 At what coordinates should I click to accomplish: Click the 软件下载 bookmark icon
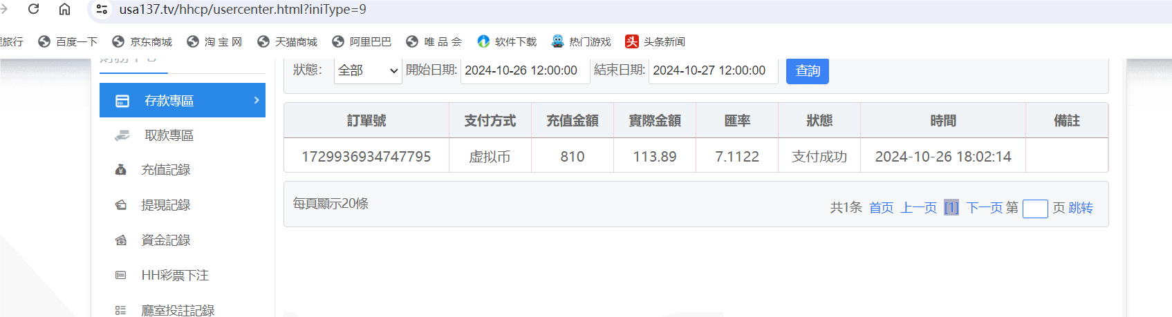pyautogui.click(x=484, y=41)
